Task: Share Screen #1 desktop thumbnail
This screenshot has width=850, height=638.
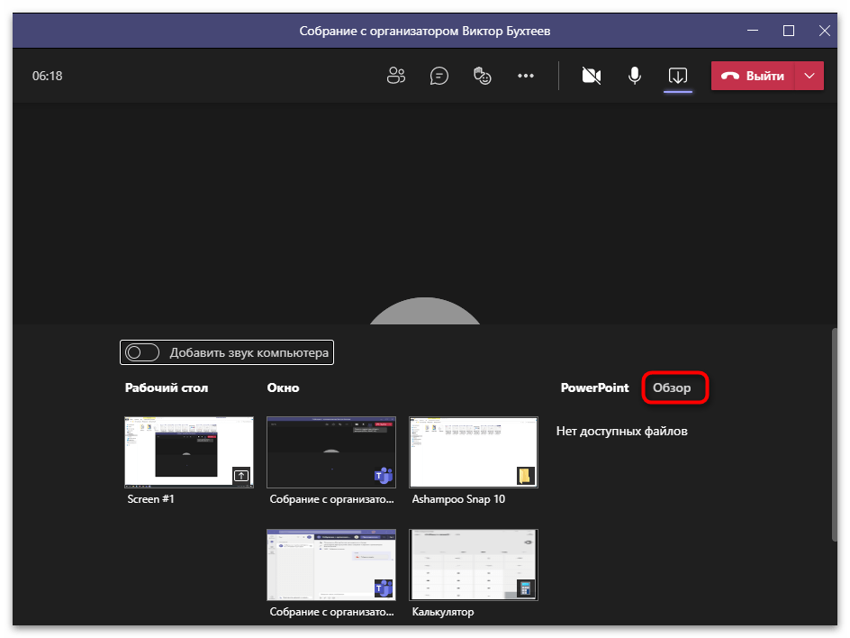Action: (189, 452)
